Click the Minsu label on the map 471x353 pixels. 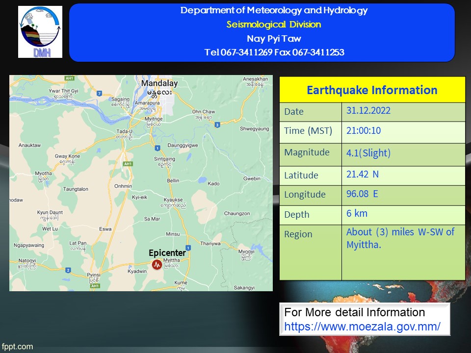point(173,234)
